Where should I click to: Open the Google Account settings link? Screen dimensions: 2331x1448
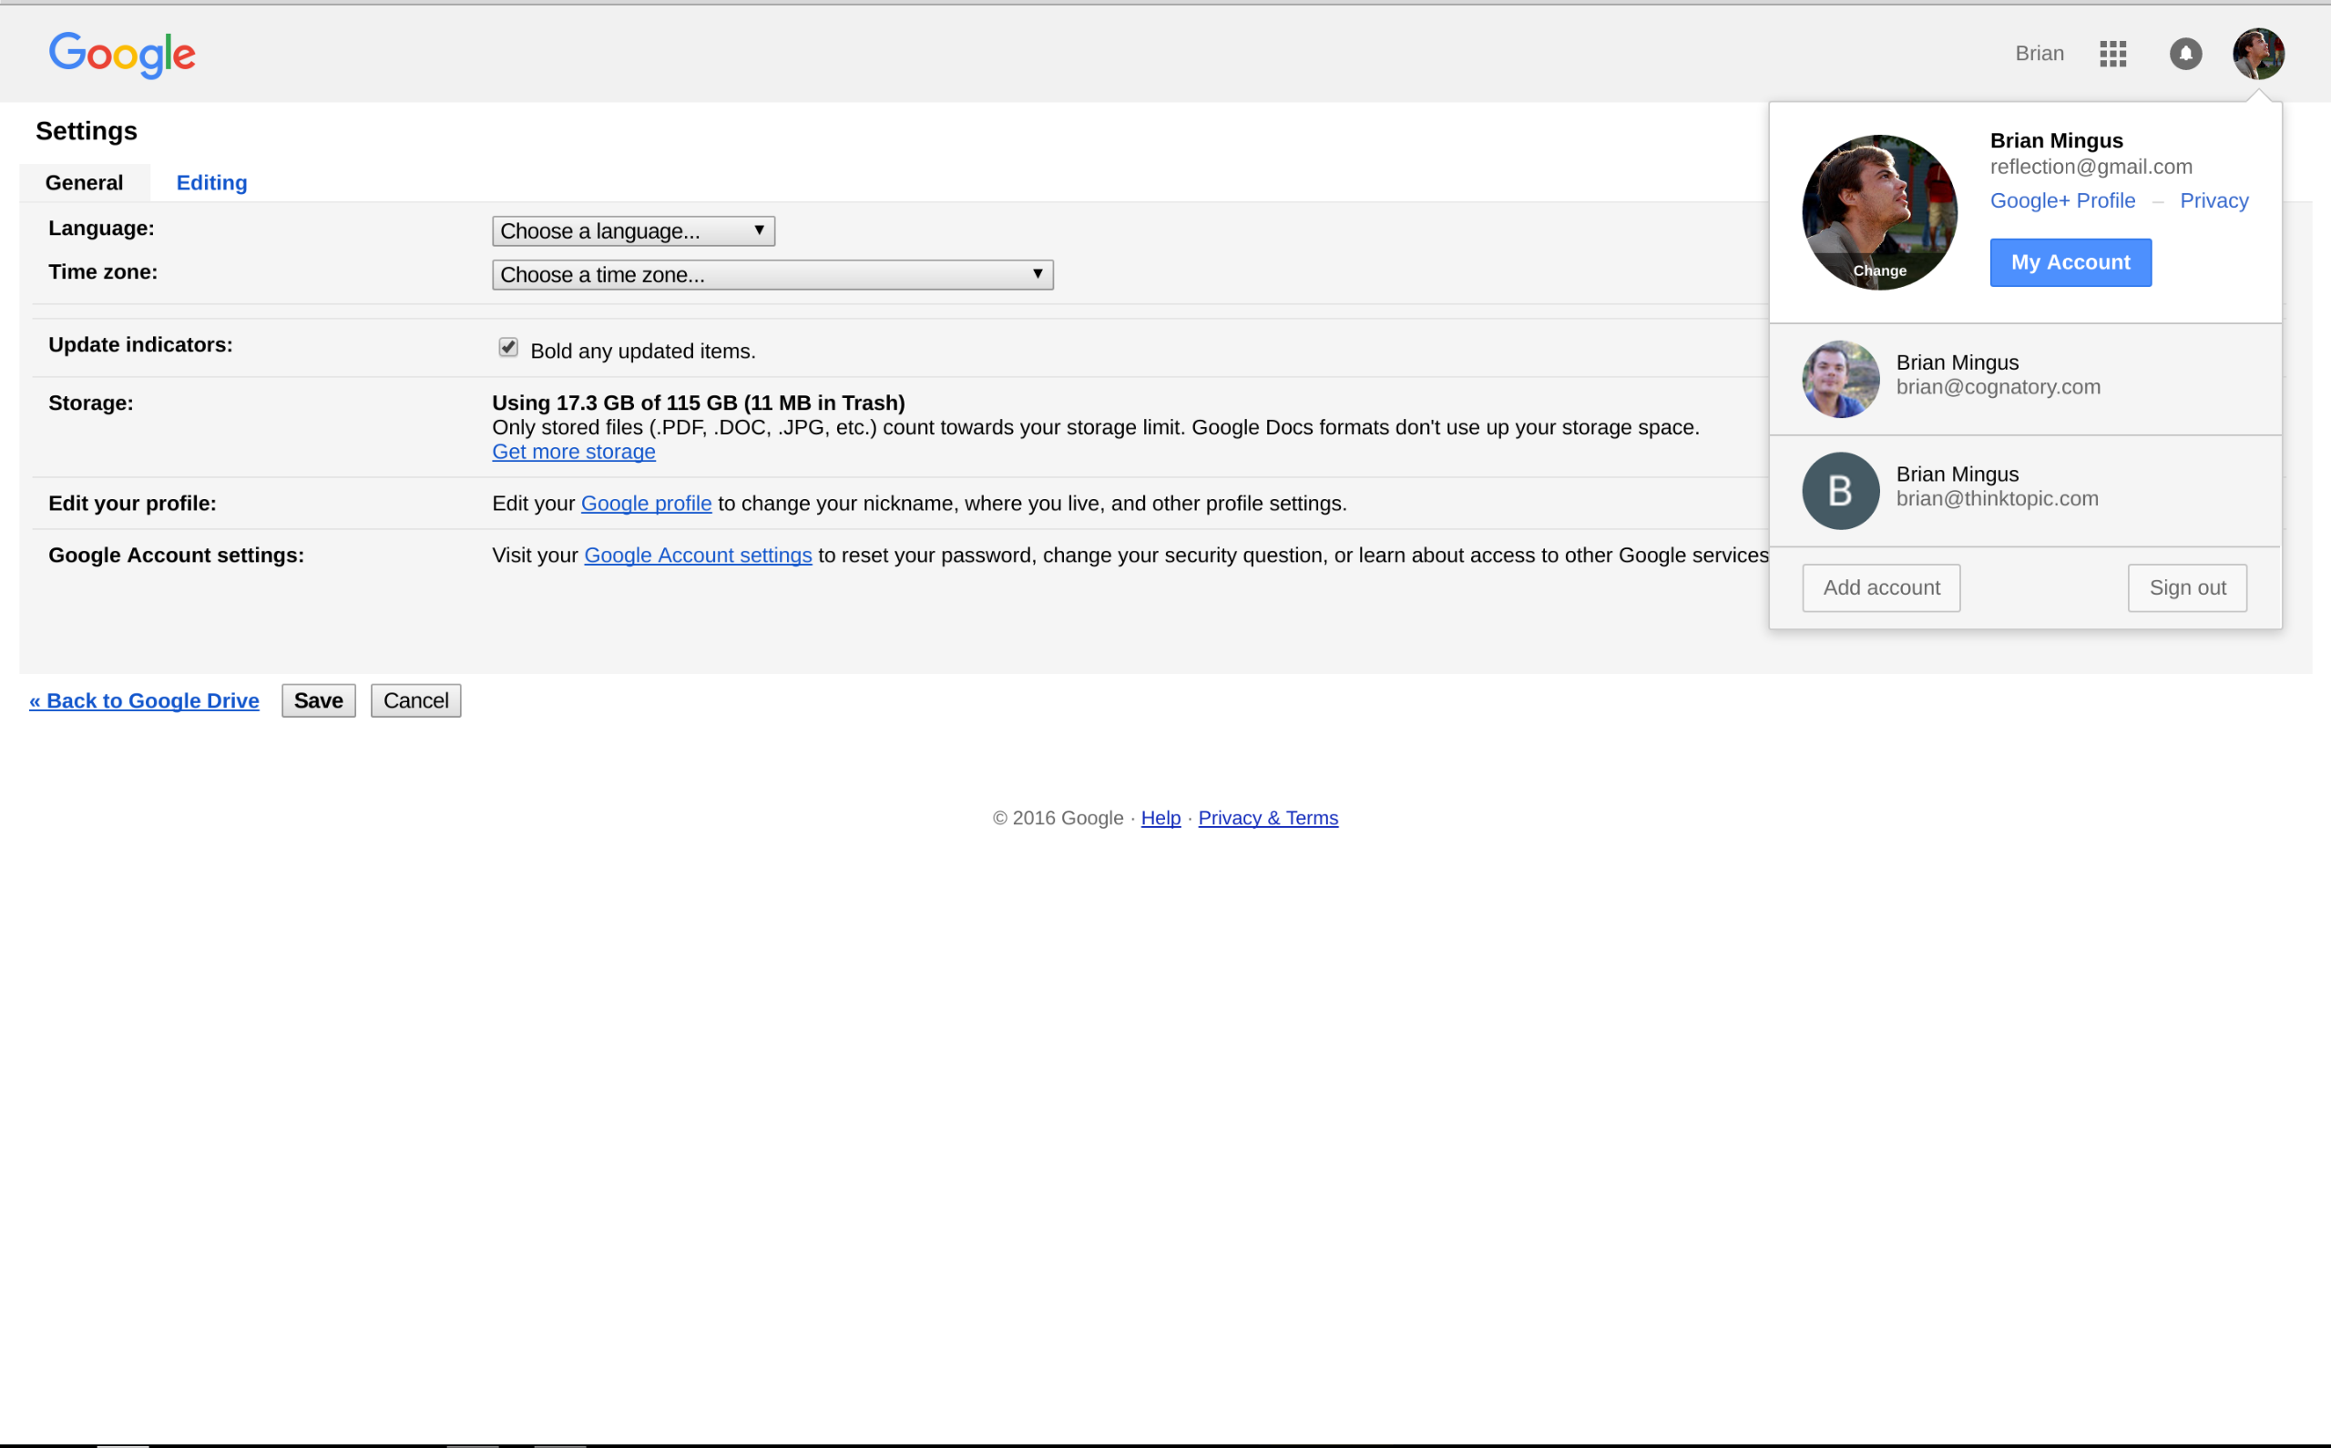coord(698,556)
